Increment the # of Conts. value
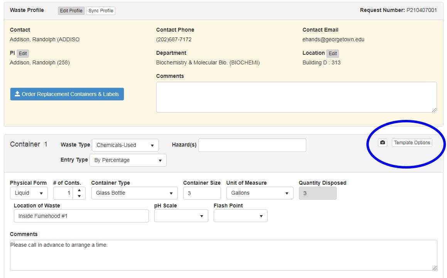This screenshot has height=278, width=447. 79,190
